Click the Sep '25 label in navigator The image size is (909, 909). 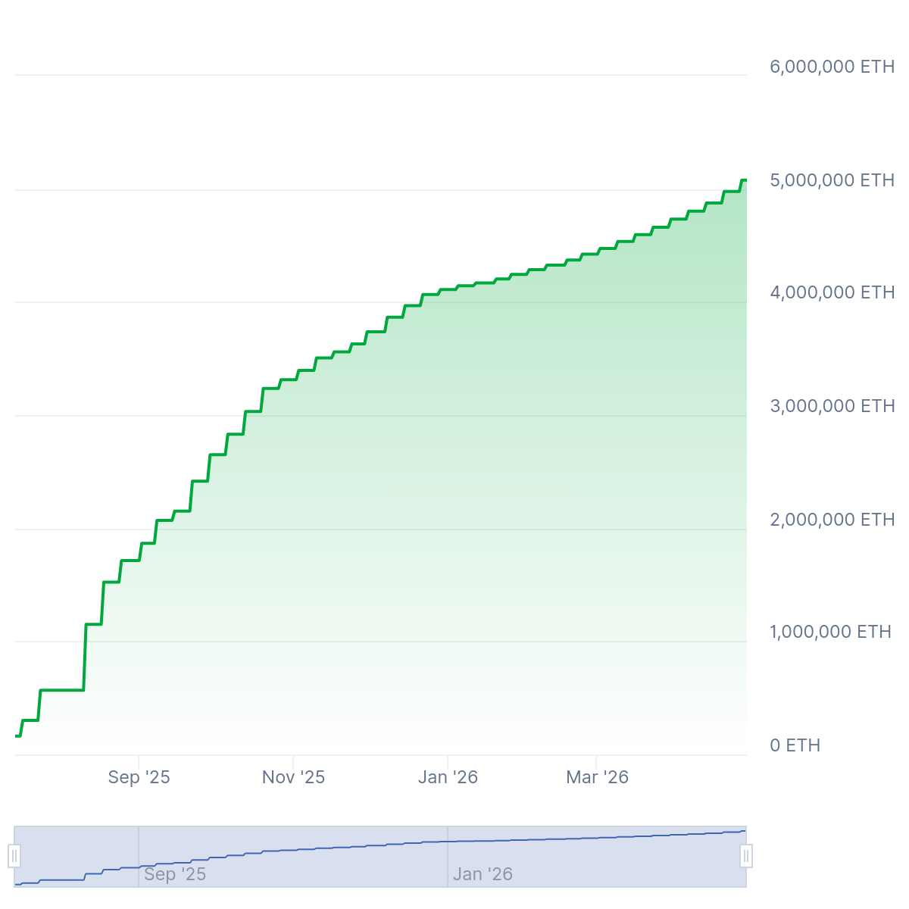click(x=175, y=874)
